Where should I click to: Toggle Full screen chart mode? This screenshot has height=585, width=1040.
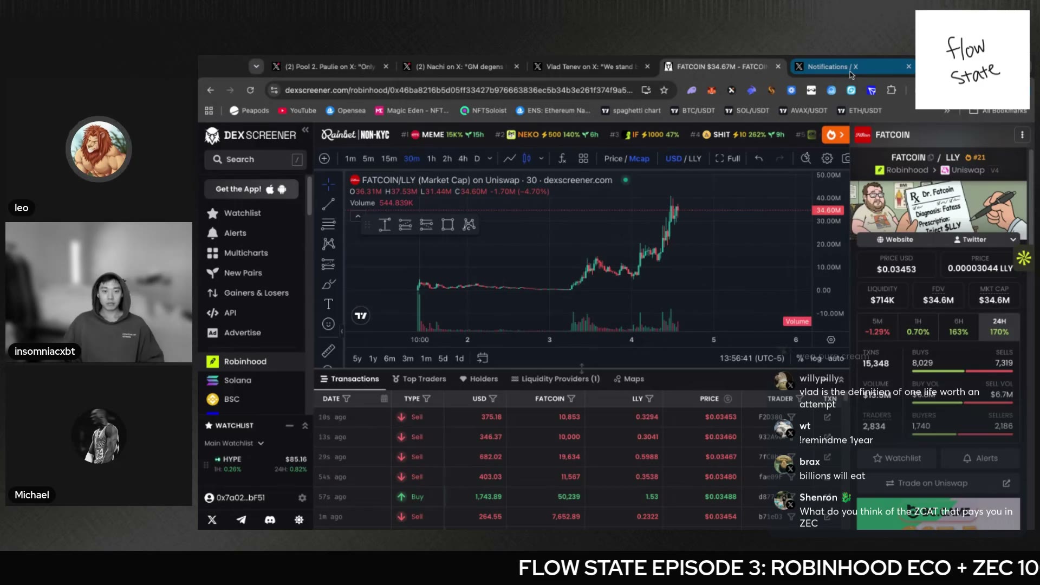point(727,158)
